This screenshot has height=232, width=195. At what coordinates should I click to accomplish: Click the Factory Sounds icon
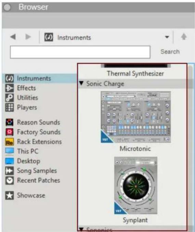[10, 132]
